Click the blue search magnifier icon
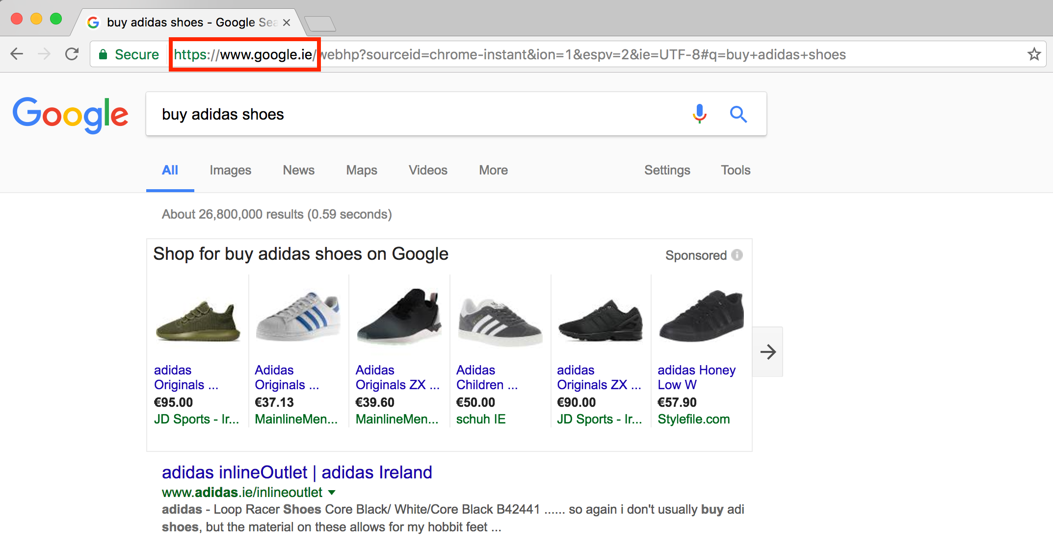This screenshot has height=547, width=1053. (738, 114)
